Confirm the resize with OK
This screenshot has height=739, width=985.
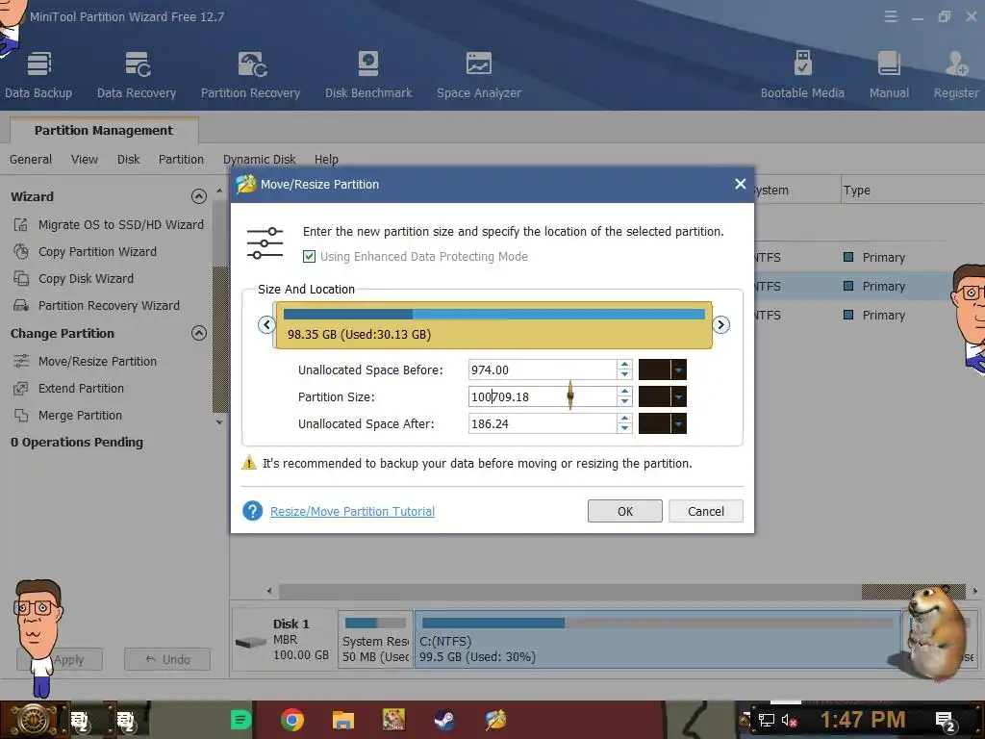pyautogui.click(x=625, y=511)
